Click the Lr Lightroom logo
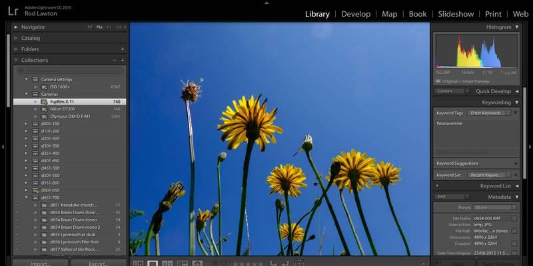533x266 pixels. [13, 11]
